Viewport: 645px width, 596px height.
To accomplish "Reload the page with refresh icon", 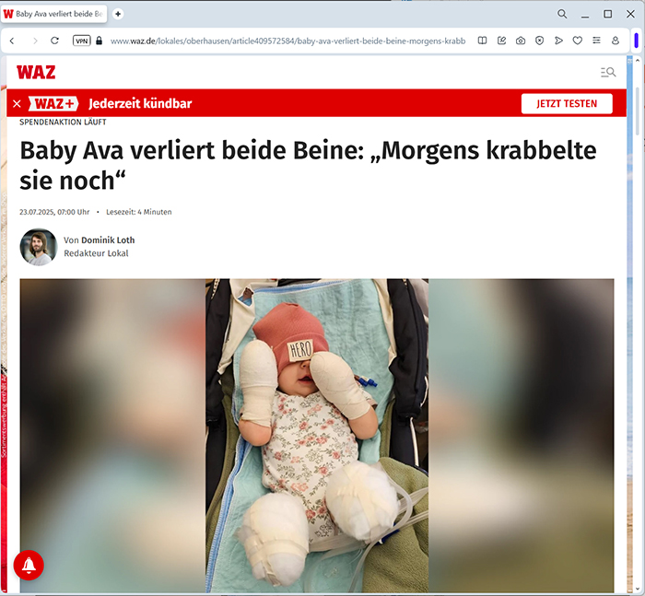I will 54,41.
